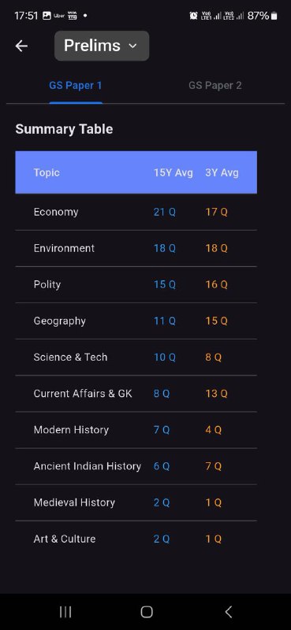This screenshot has height=630, width=291.
Task: Select the Polity row
Action: [136, 285]
